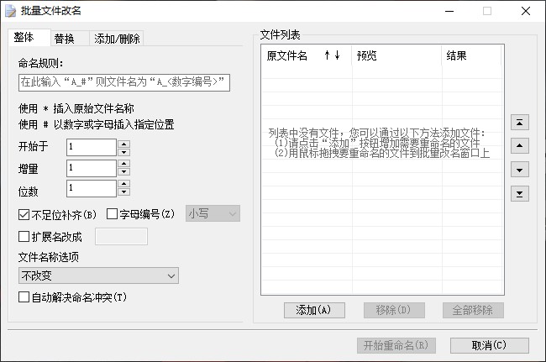546x362 pixels.
Task: Open the 小写 letter case dropdown
Action: pos(213,213)
